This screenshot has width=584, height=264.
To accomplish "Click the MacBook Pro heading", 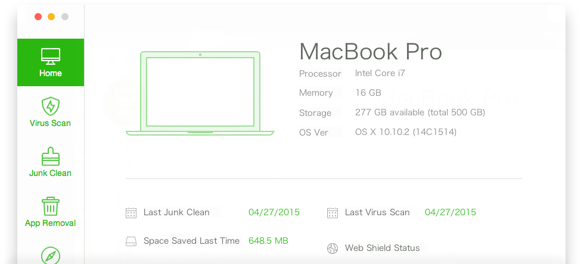I will [x=370, y=52].
